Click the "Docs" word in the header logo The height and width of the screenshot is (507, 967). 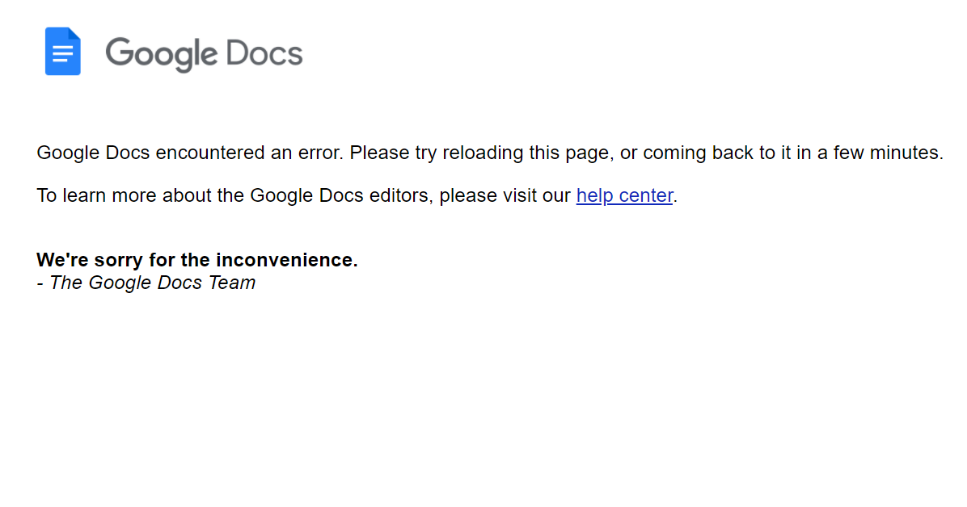pos(264,53)
